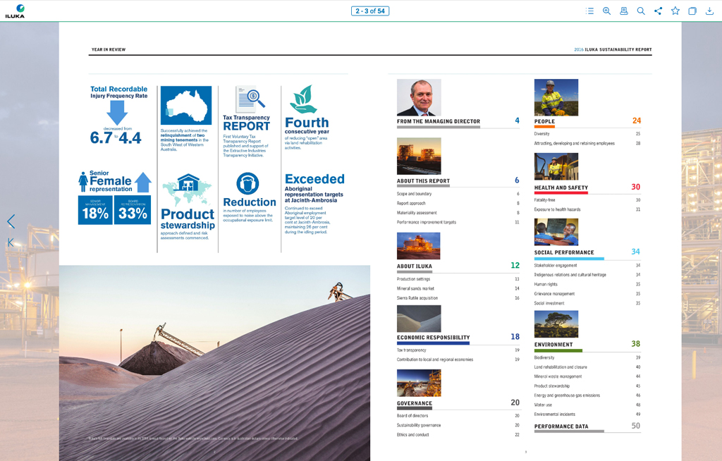Click "Social investment" text

coord(549,303)
